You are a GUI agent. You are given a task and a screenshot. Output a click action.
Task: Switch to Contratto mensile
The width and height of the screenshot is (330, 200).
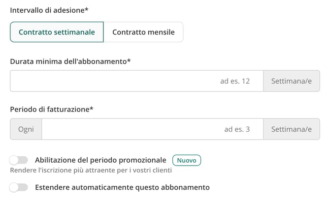tap(143, 32)
